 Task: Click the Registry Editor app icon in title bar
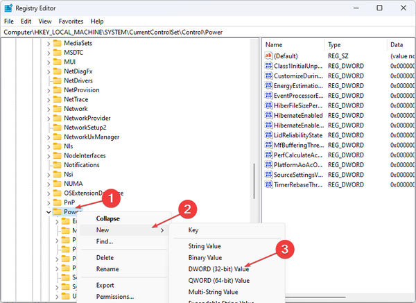click(x=9, y=8)
